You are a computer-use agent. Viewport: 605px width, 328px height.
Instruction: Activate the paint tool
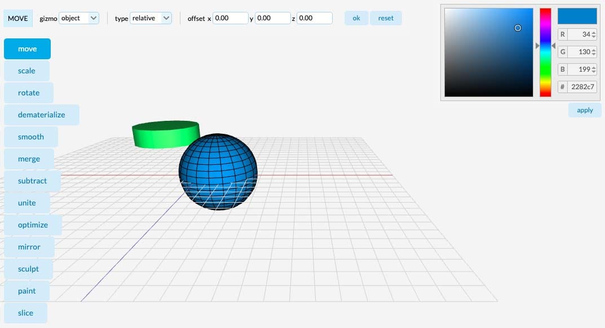click(27, 291)
